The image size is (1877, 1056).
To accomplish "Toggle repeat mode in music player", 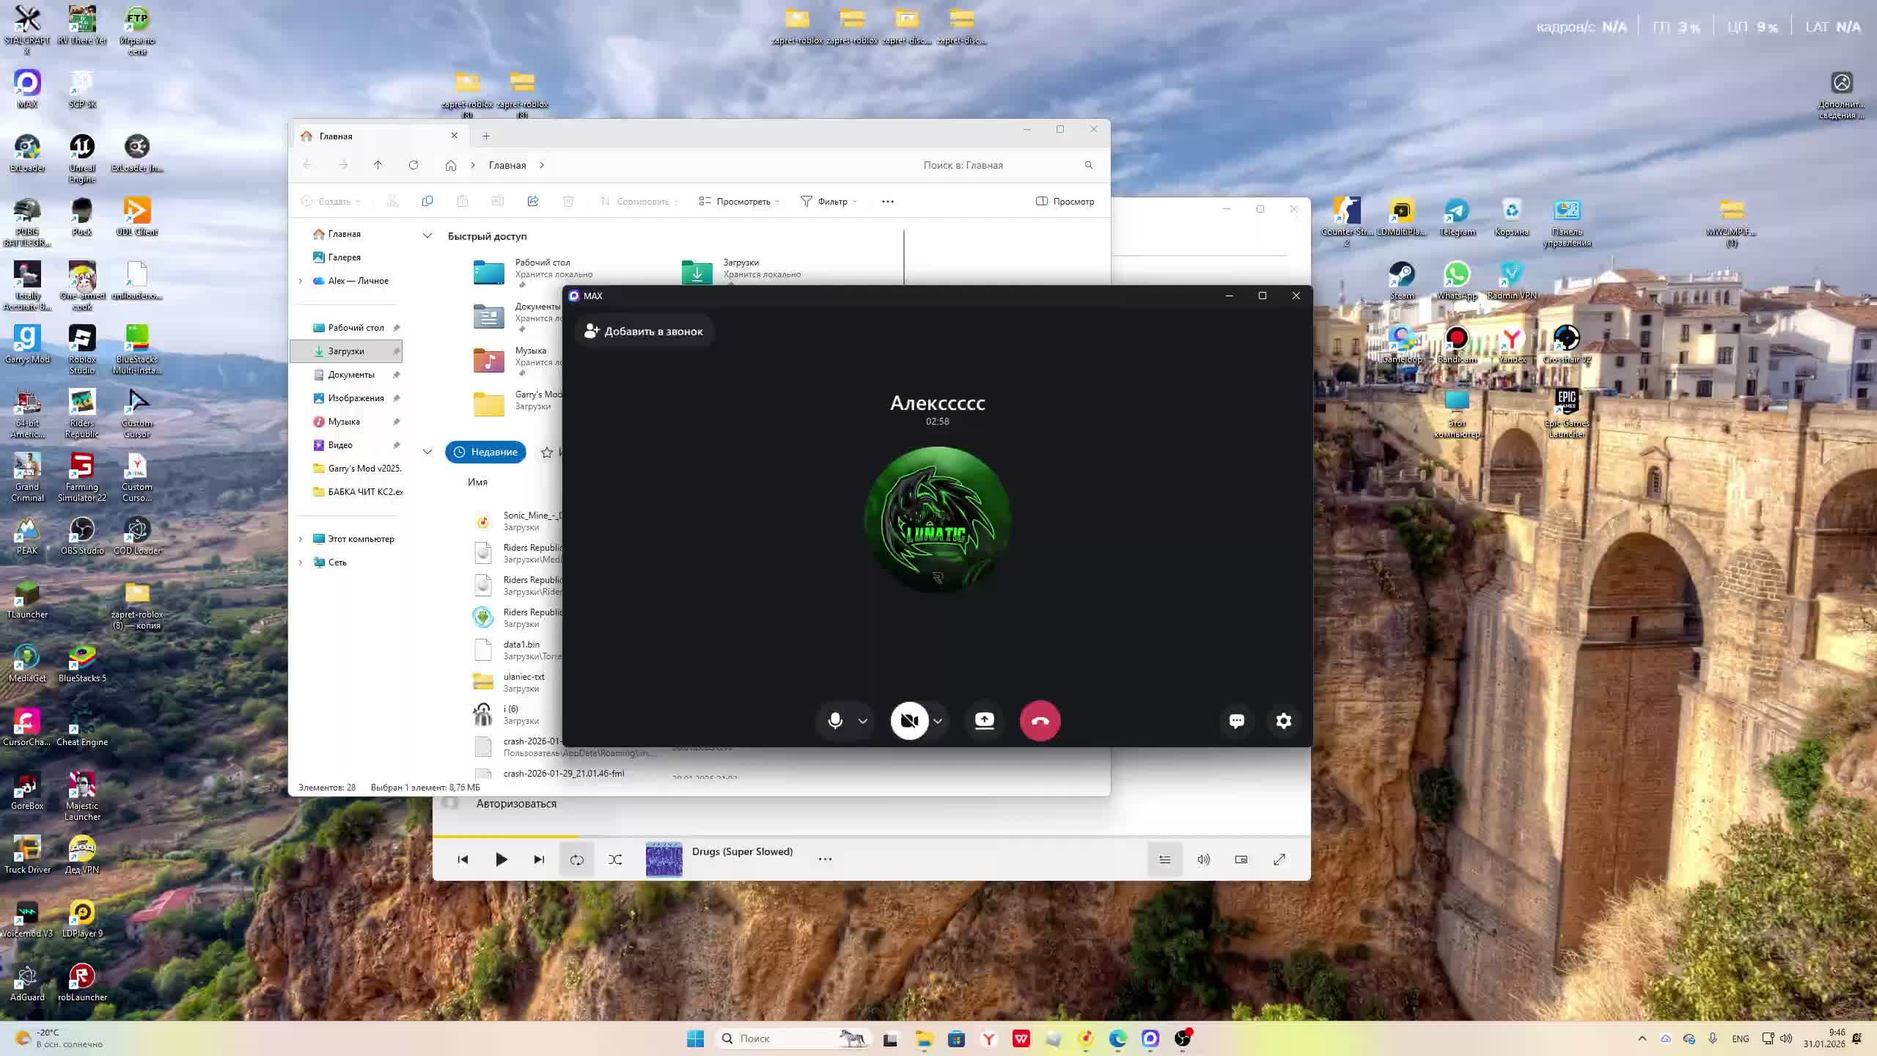I will 577,859.
